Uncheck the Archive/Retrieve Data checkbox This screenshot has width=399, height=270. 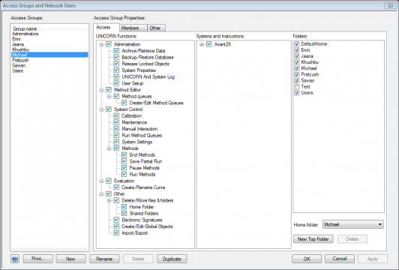pos(116,51)
